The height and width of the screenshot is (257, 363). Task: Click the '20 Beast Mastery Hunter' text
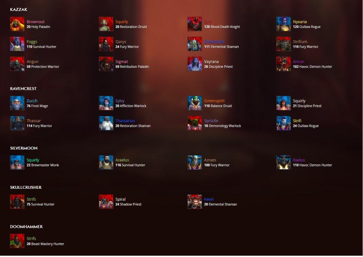pyautogui.click(x=45, y=244)
